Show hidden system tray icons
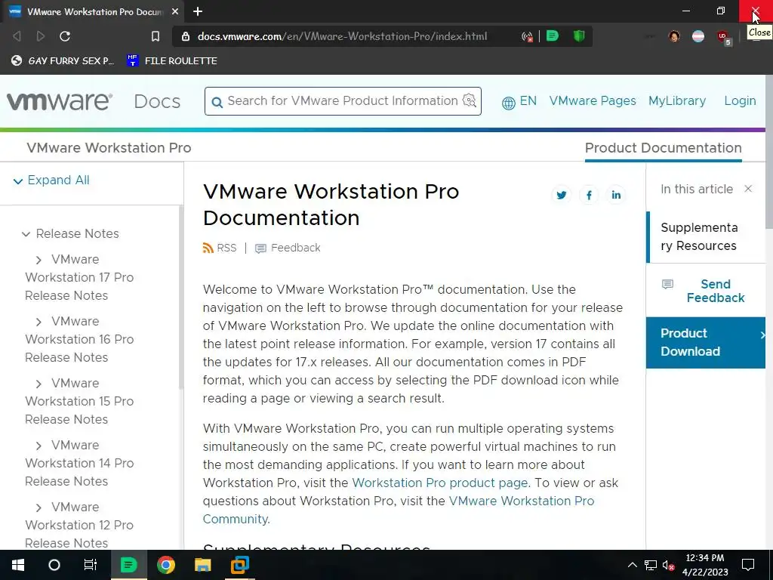The width and height of the screenshot is (773, 580). pyautogui.click(x=632, y=565)
